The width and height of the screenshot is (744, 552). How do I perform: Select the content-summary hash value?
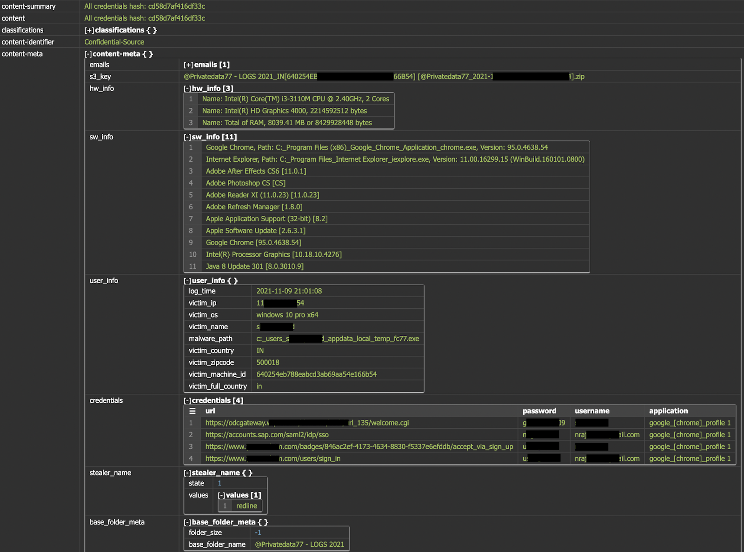[x=145, y=7]
